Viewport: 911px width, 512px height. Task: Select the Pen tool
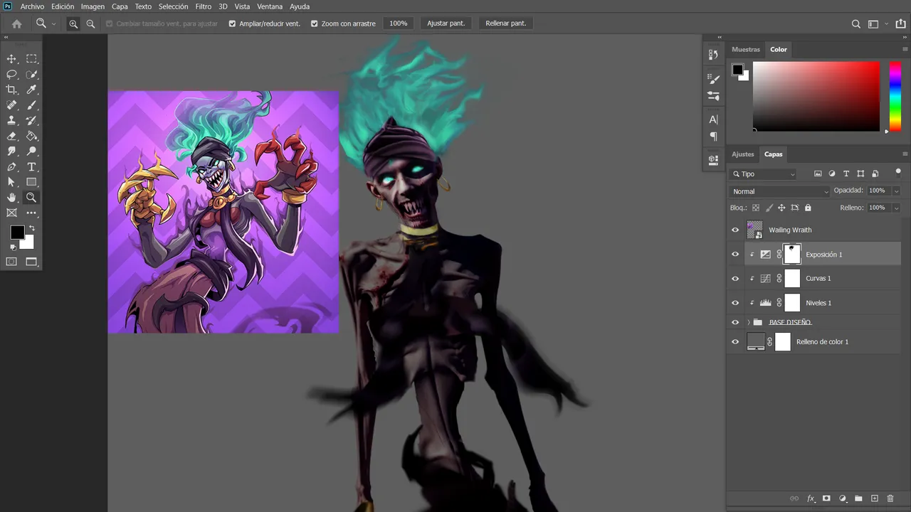tap(11, 167)
